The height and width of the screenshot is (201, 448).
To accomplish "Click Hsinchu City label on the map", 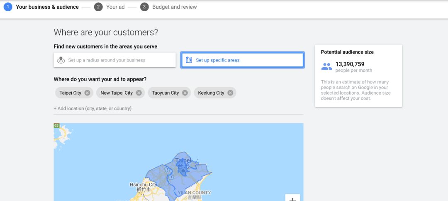I will [x=143, y=185].
